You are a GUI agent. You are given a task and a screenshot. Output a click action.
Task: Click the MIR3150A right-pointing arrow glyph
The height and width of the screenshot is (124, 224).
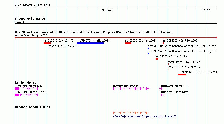click(162, 95)
